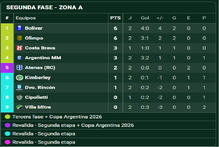
Task: Click the Costa Brava red crest
Action: 19,48
